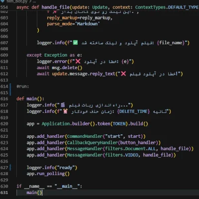Click the "ready" string in logger.info
The width and height of the screenshot is (199, 199).
tap(66, 168)
